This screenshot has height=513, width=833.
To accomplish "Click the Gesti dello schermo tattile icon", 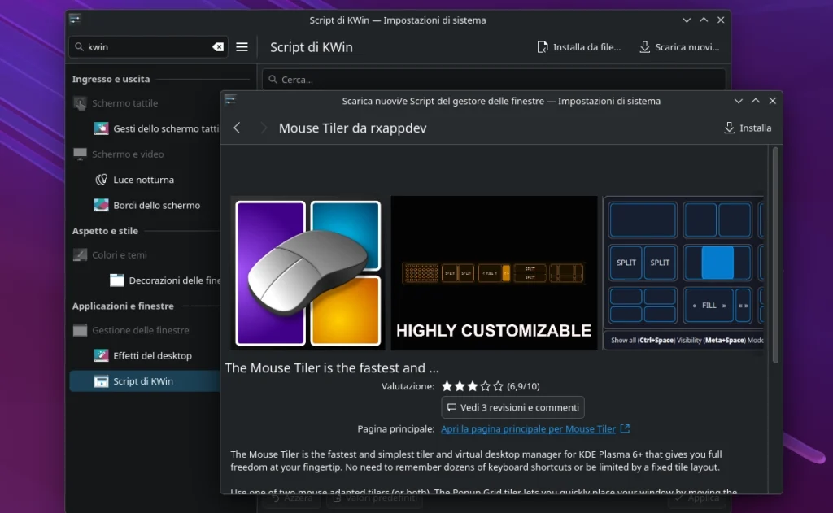I will (102, 128).
